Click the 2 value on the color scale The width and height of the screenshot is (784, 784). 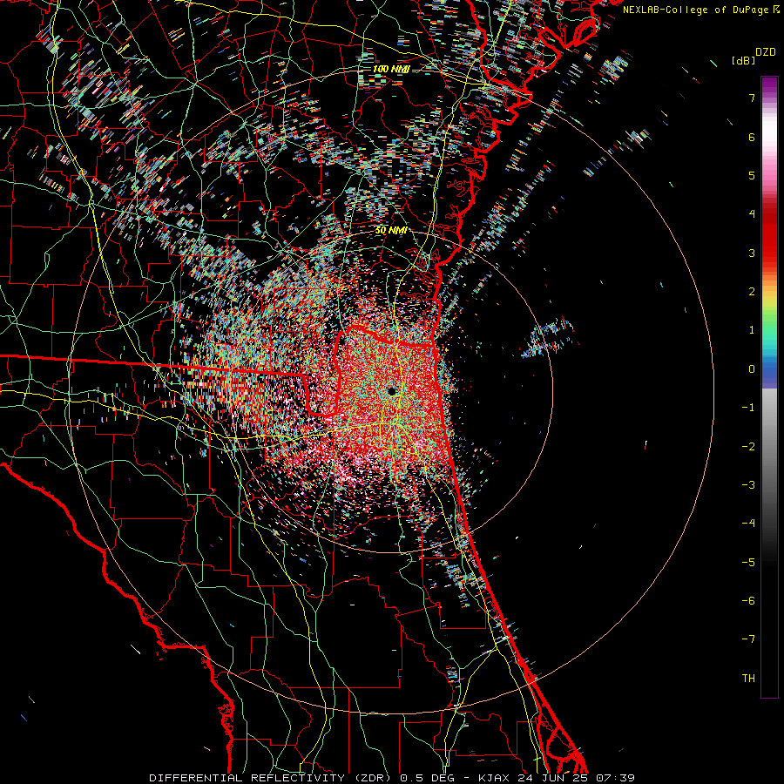(752, 292)
